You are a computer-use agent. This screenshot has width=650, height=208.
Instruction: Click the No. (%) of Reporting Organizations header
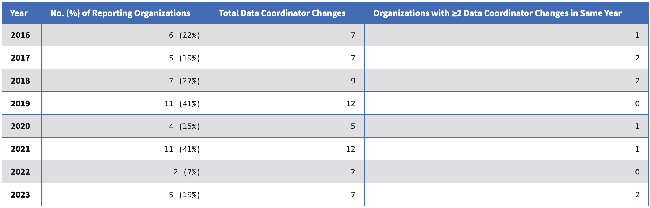(120, 13)
